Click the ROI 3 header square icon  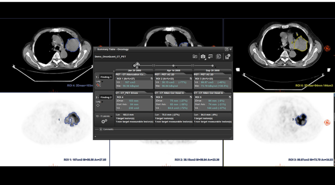tap(230, 78)
